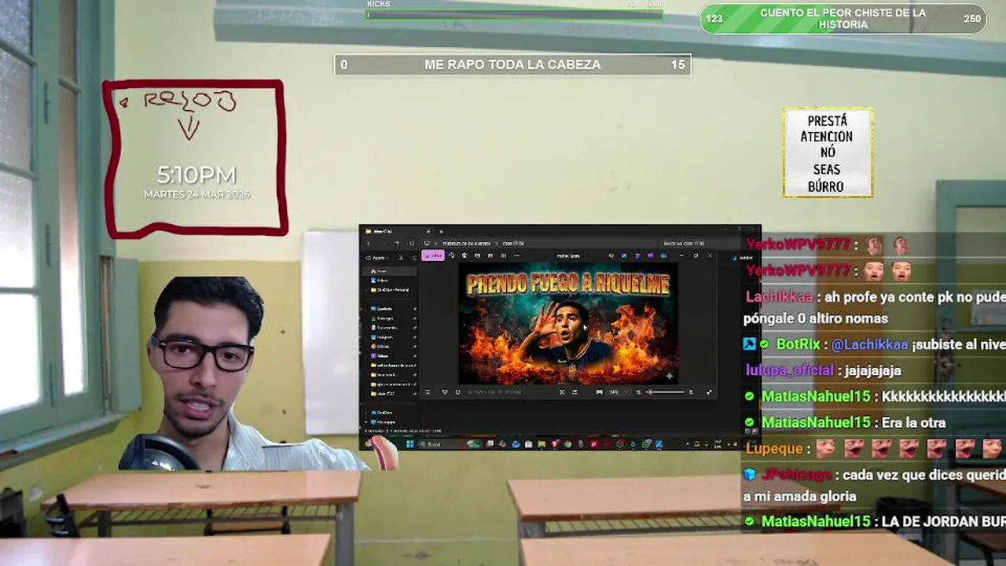Select Inicio in Explorer sidebar
This screenshot has height=566, width=1006.
[389, 271]
